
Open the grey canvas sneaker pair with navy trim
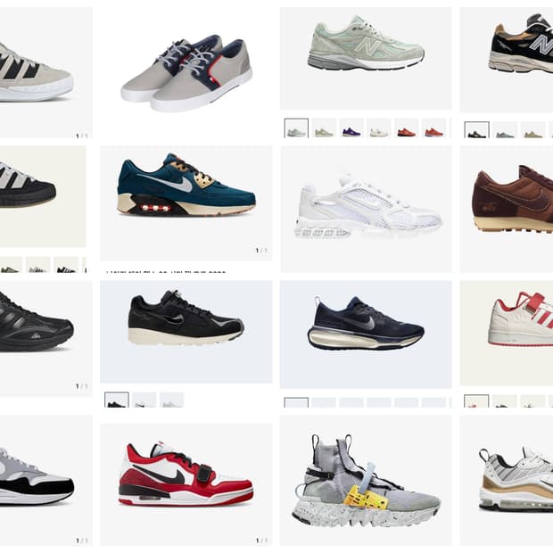[x=186, y=72]
